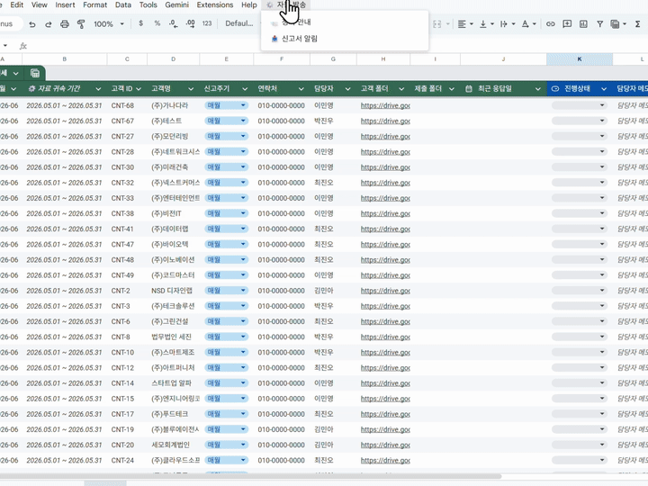Open horizontal align options

tap(465, 24)
